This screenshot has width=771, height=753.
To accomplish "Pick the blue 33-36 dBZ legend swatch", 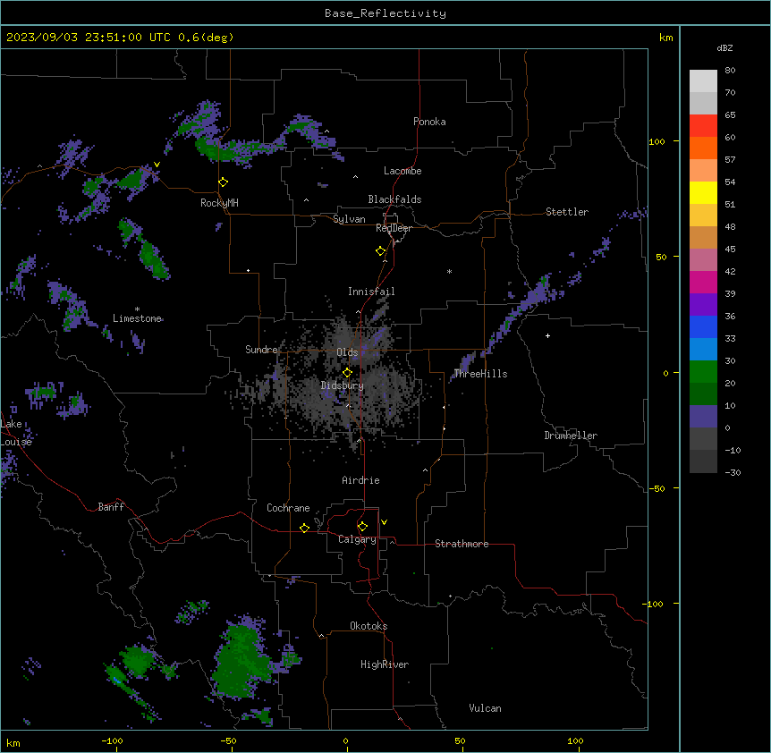I will [703, 326].
